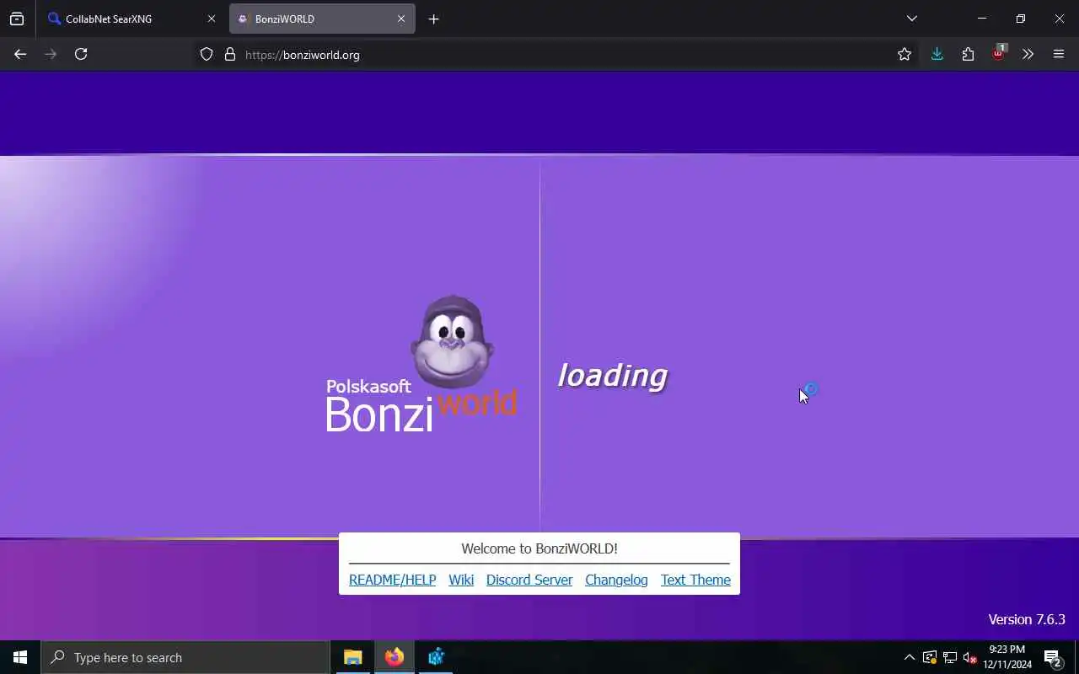Click the Firefox taskbar icon
1079x674 pixels.
tap(395, 657)
